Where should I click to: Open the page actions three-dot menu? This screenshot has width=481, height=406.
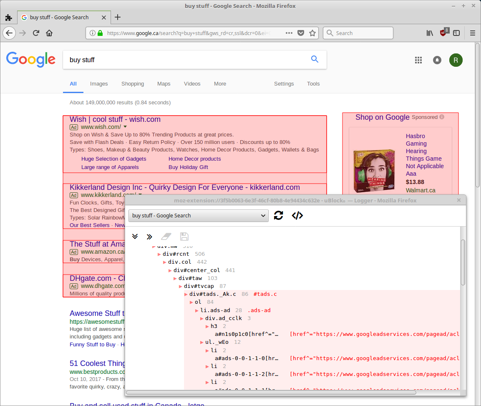click(x=289, y=33)
